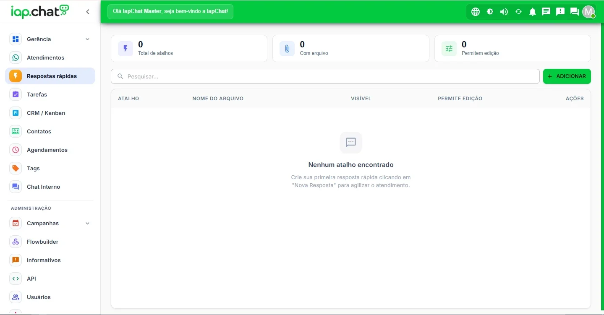This screenshot has width=604, height=315.
Task: Click the welcome message banner
Action: 170,11
